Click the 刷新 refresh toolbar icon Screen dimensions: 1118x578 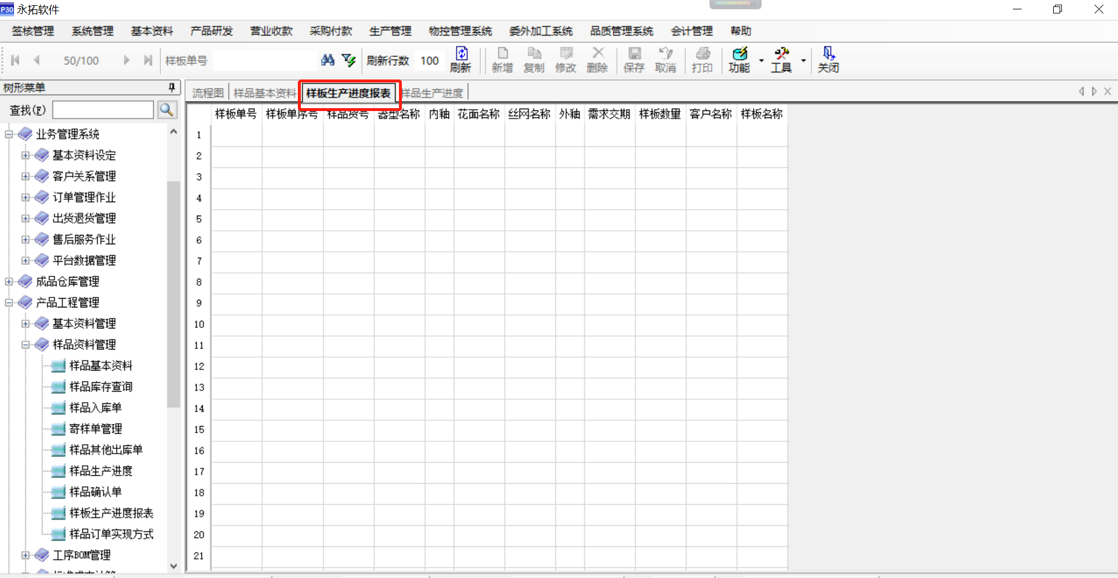[460, 60]
